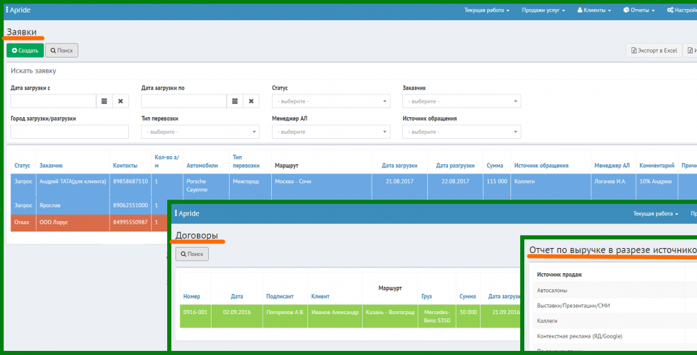The height and width of the screenshot is (355, 697).
Task: Click Поиск button under Заявки
Action: coord(62,51)
